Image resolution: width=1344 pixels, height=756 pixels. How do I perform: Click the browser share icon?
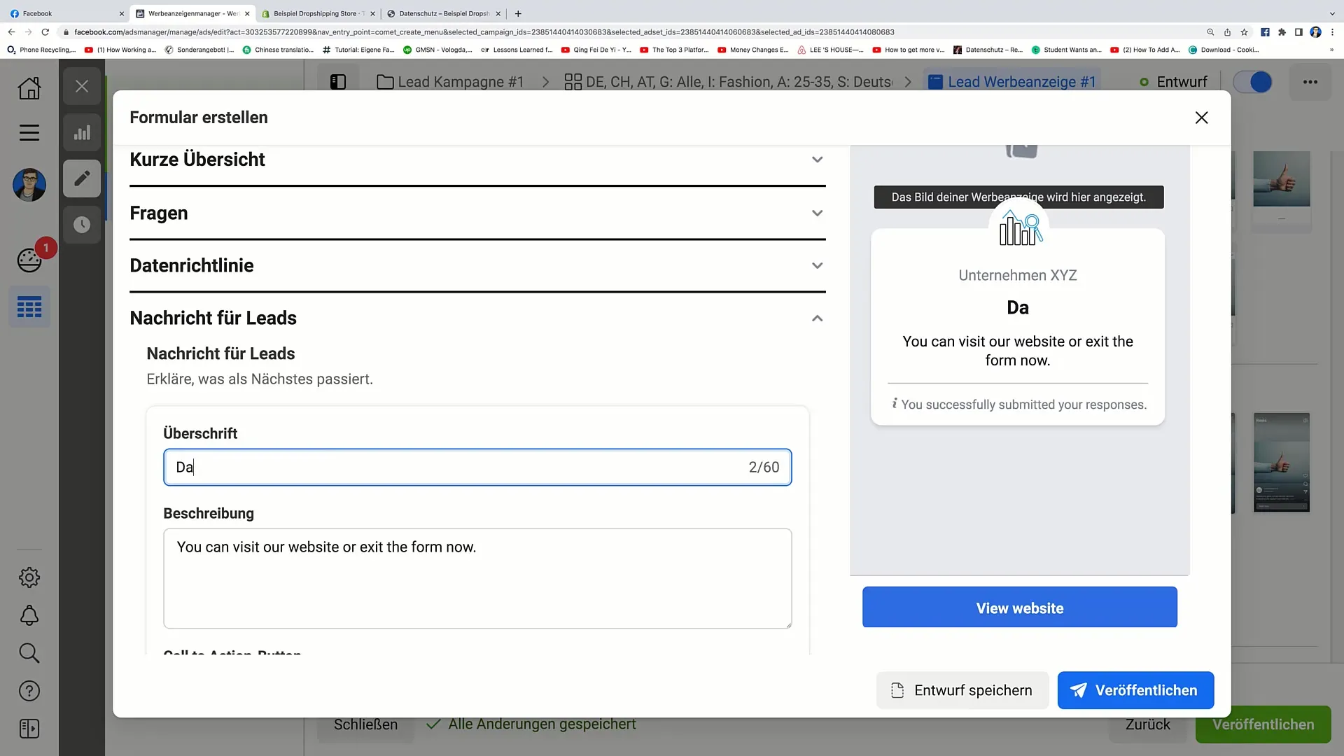(x=1227, y=32)
